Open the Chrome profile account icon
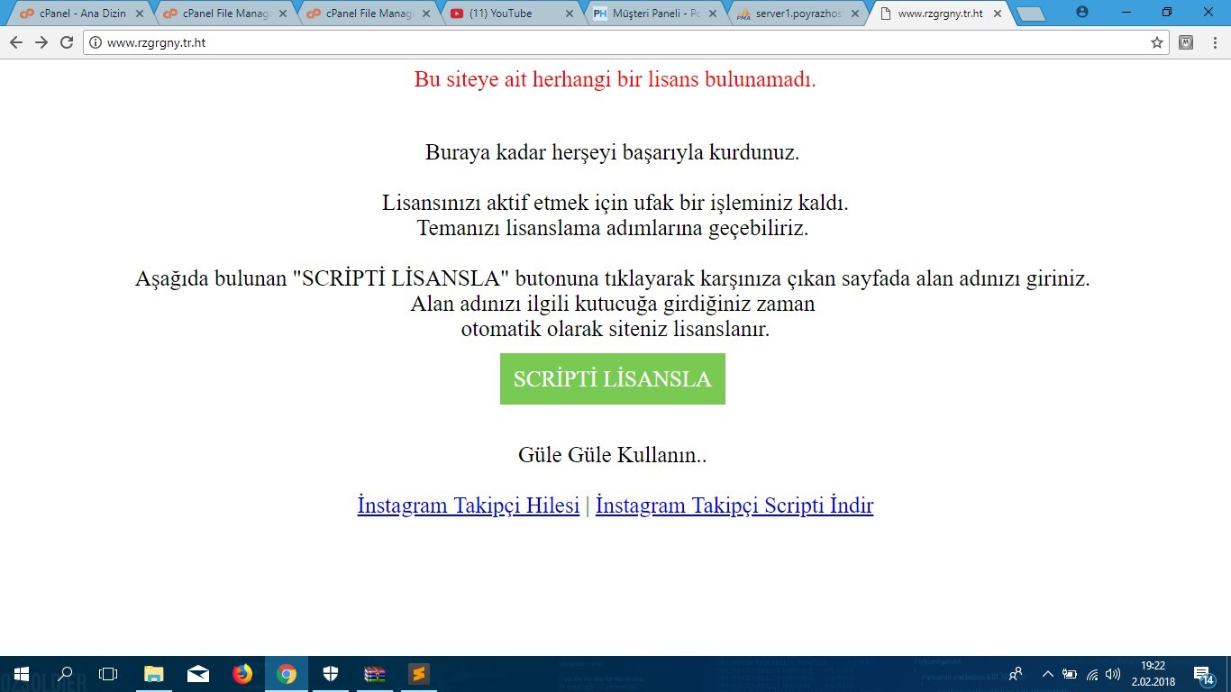This screenshot has height=692, width=1231. click(x=1082, y=12)
